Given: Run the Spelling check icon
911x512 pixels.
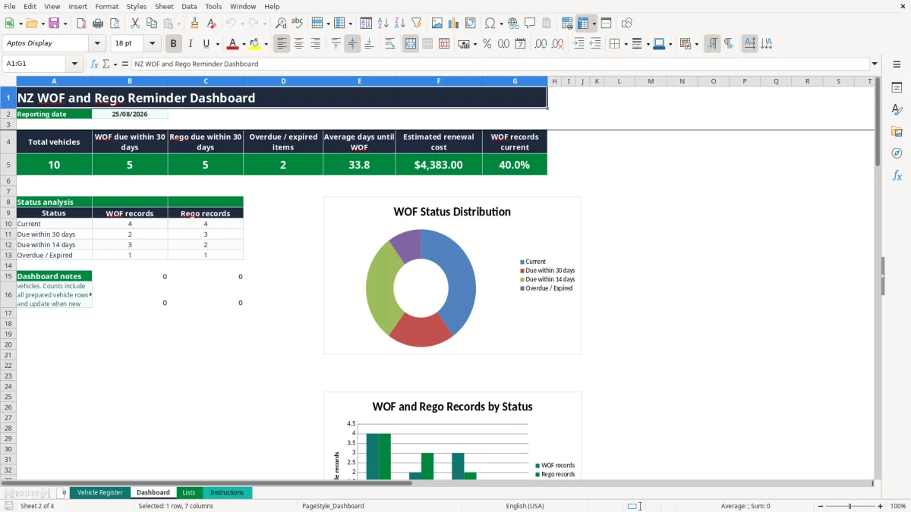Looking at the screenshot, I should [298, 24].
